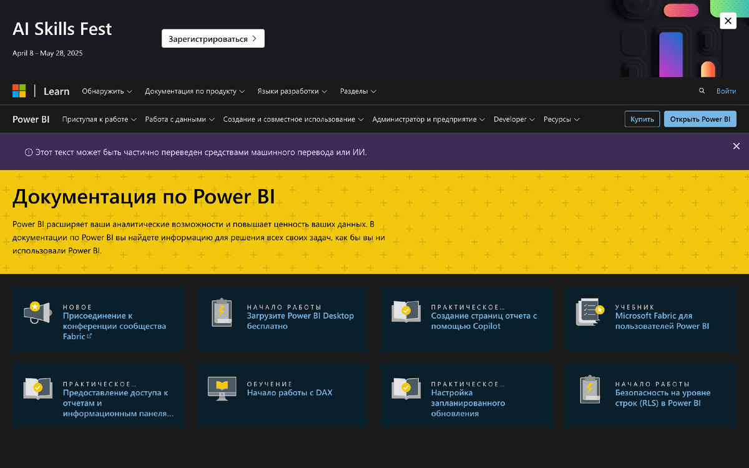Dismiss the machine translation notice

737,146
